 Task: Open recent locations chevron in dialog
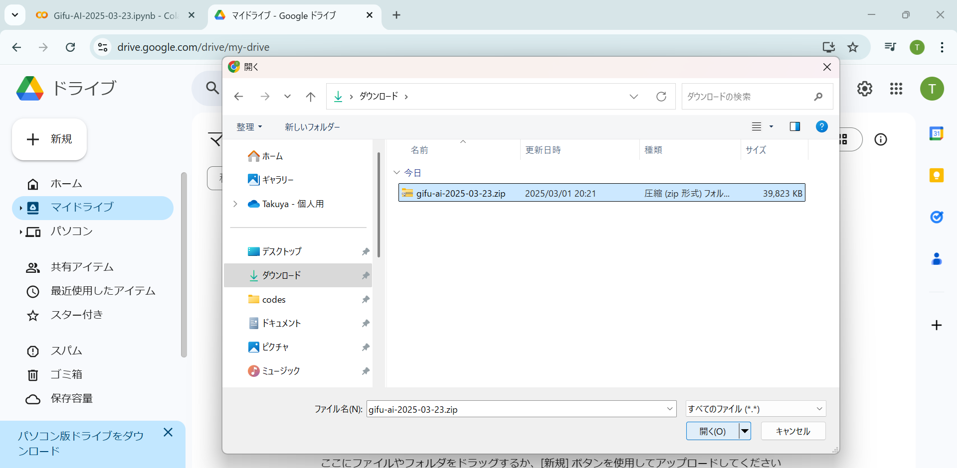287,97
